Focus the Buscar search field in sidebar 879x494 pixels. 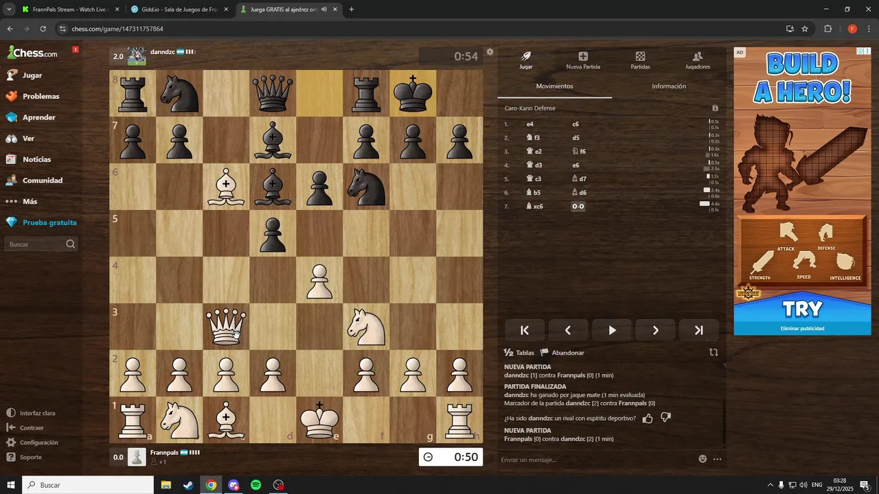[x=41, y=244]
